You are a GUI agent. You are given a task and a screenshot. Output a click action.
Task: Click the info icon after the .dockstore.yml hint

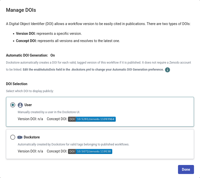coord(167,70)
